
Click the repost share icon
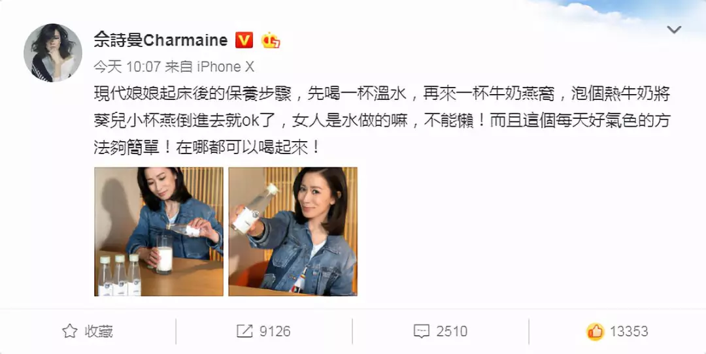[244, 332]
